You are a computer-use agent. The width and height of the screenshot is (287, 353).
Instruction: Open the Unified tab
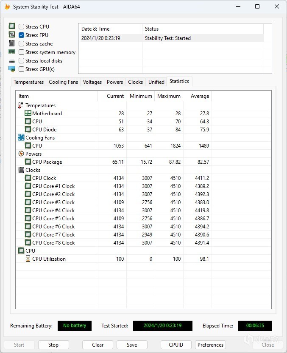[x=156, y=82]
